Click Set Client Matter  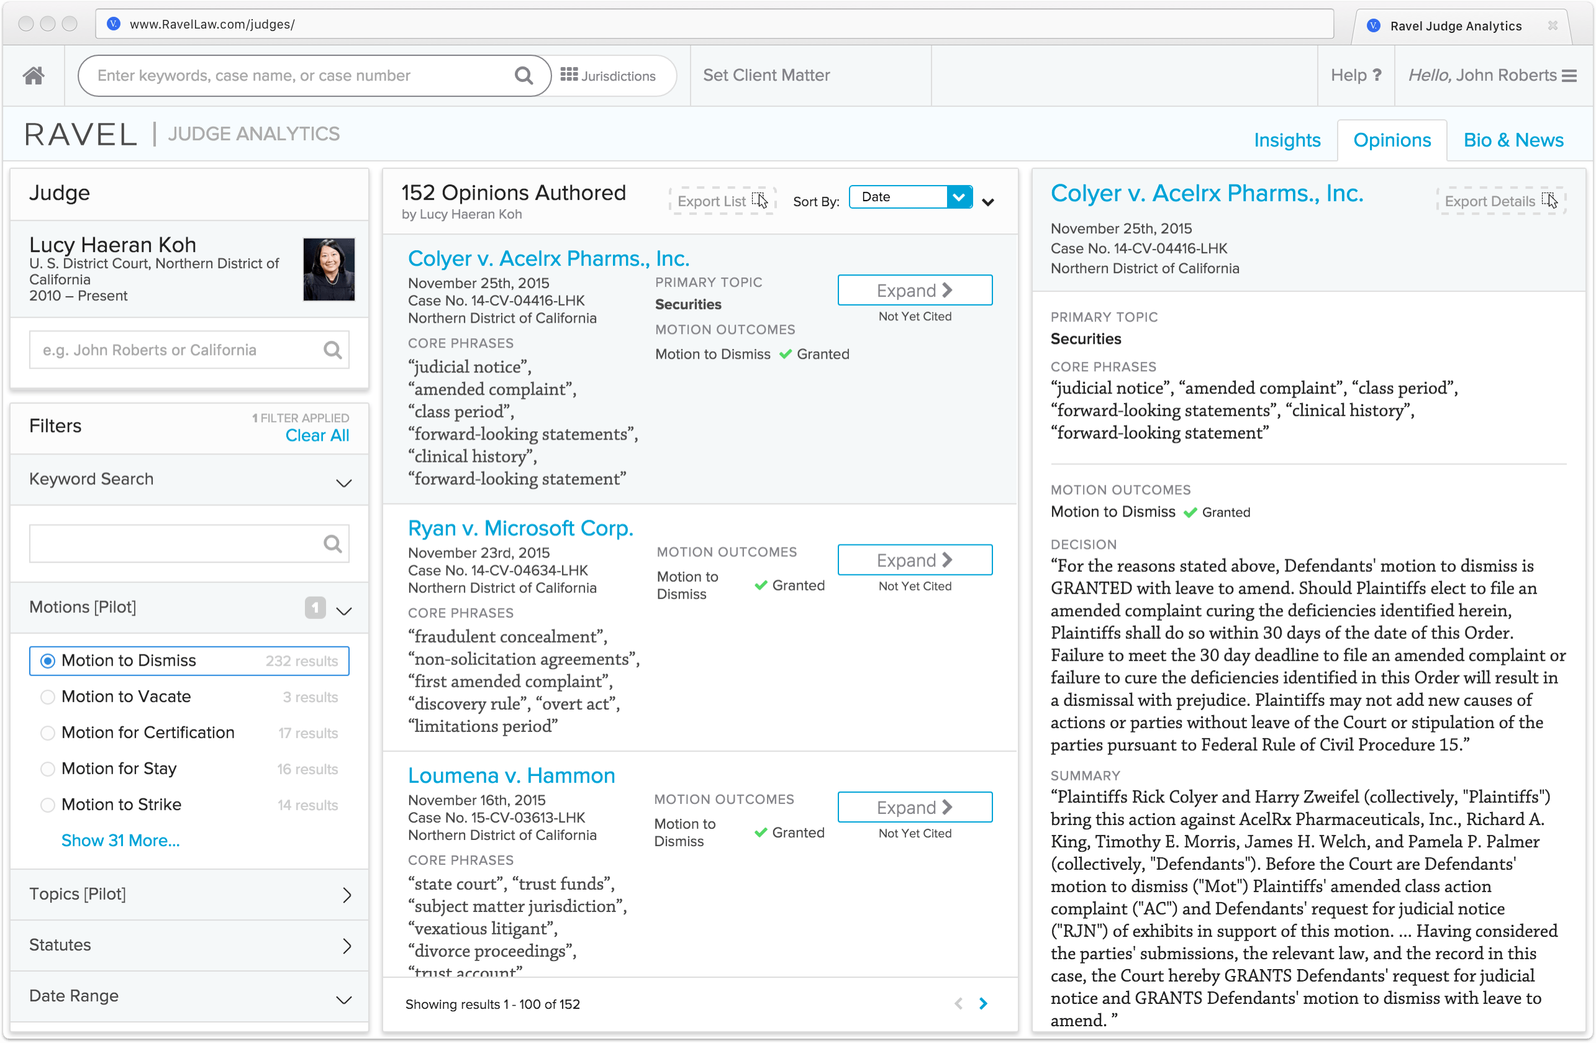coord(766,75)
